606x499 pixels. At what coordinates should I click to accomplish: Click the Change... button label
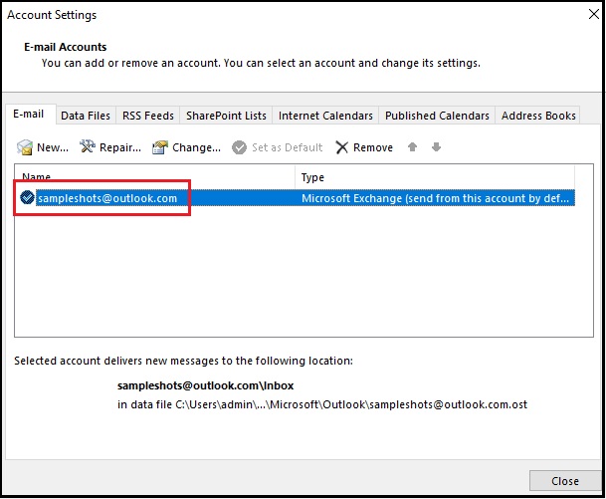(196, 147)
